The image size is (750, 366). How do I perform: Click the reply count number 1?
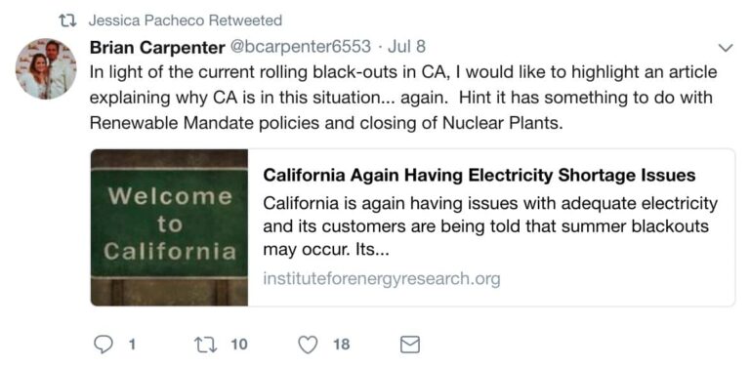click(132, 345)
